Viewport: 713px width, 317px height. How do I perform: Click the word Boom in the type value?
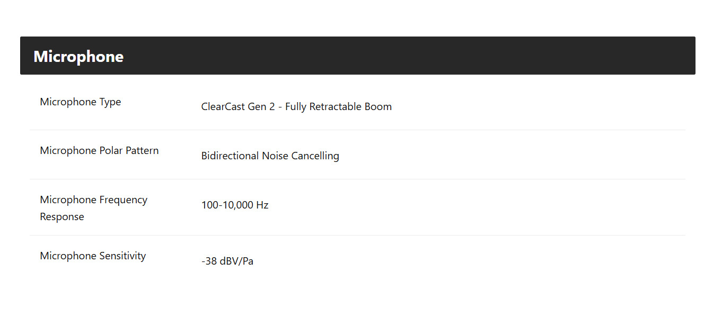378,106
